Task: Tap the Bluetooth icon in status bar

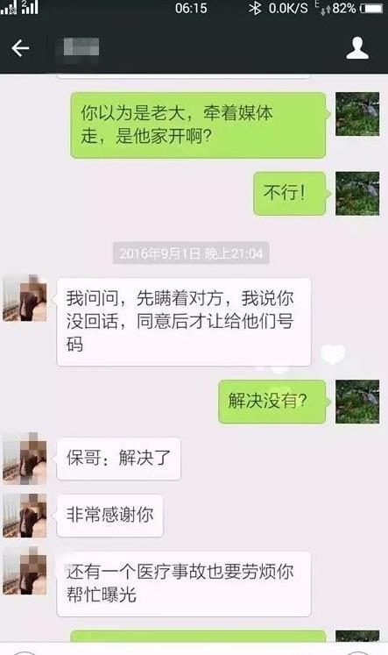Action: click(x=255, y=8)
